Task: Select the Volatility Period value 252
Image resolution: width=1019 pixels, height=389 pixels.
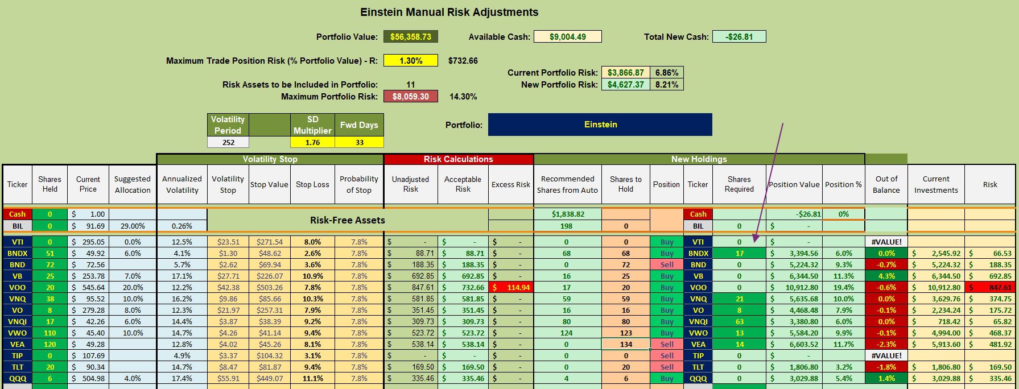Action: pyautogui.click(x=228, y=142)
